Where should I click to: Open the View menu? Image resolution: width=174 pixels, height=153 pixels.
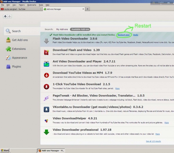click(x=14, y=5)
